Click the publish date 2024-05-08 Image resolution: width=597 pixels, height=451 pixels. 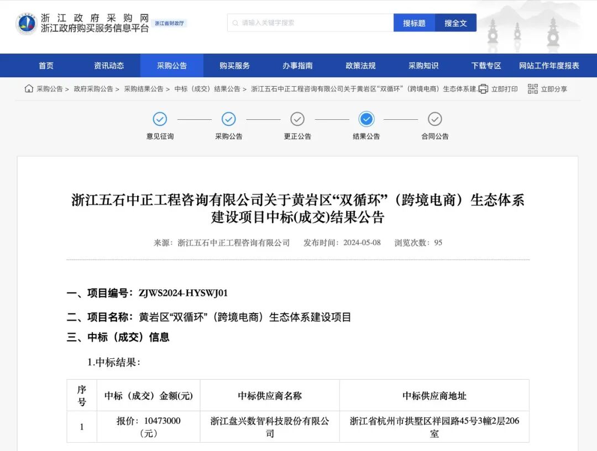(x=362, y=242)
